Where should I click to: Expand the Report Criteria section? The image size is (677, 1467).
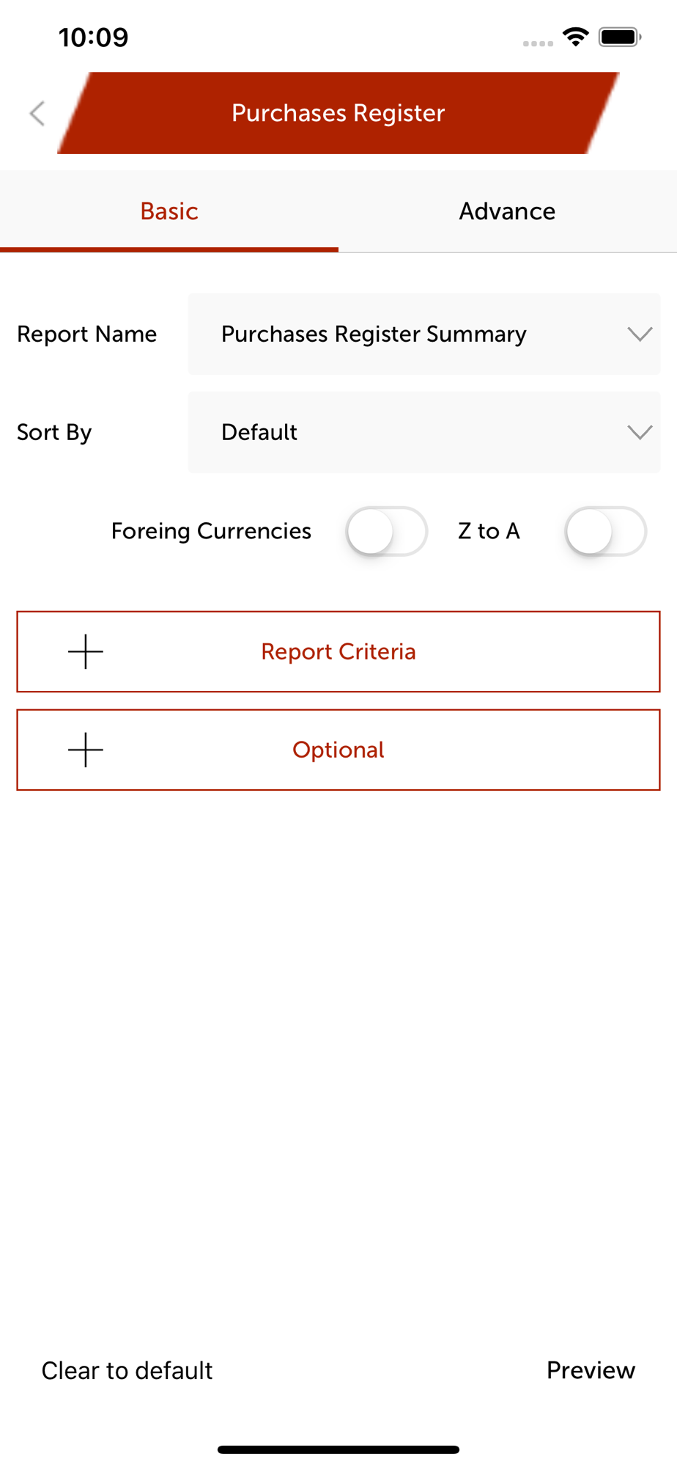pyautogui.click(x=338, y=651)
